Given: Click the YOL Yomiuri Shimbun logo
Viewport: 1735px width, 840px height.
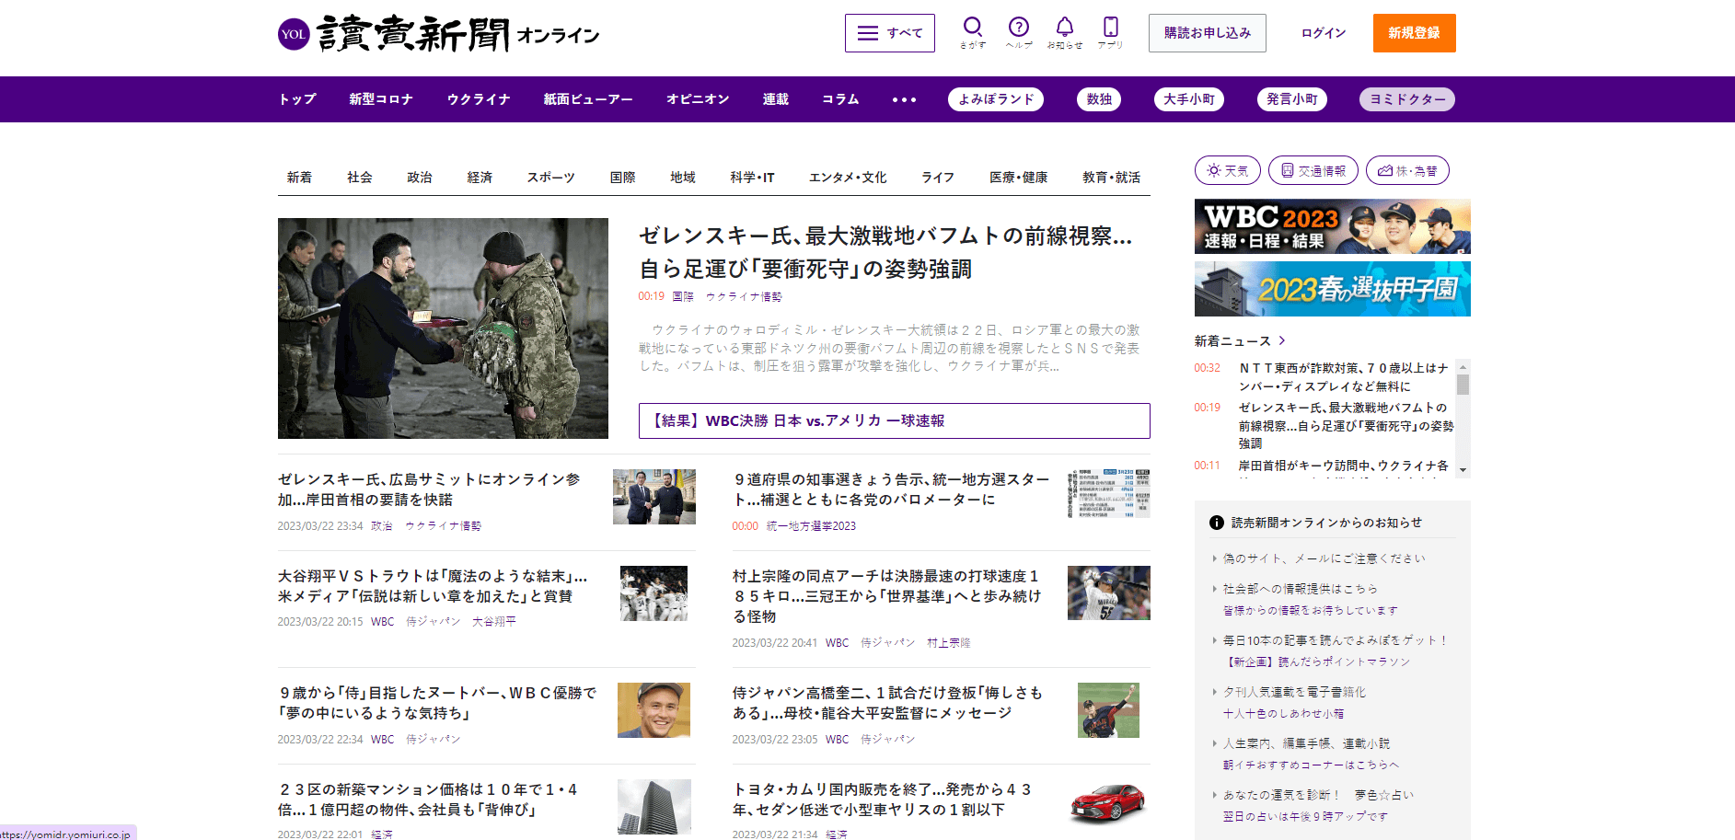Looking at the screenshot, I should pos(438,34).
